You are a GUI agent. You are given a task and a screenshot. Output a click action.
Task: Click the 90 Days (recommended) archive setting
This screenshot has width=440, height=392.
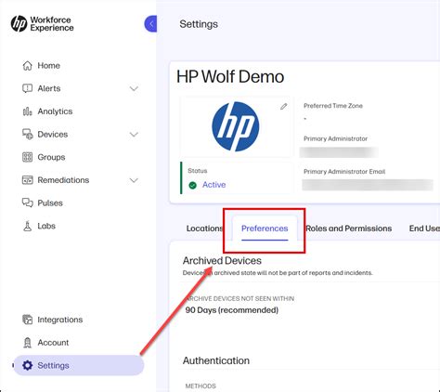[232, 310]
